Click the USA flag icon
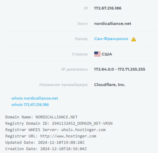Viewport: 158px width, 153px height. click(97, 54)
